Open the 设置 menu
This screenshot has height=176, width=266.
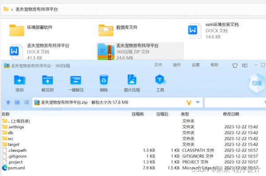[196, 65]
